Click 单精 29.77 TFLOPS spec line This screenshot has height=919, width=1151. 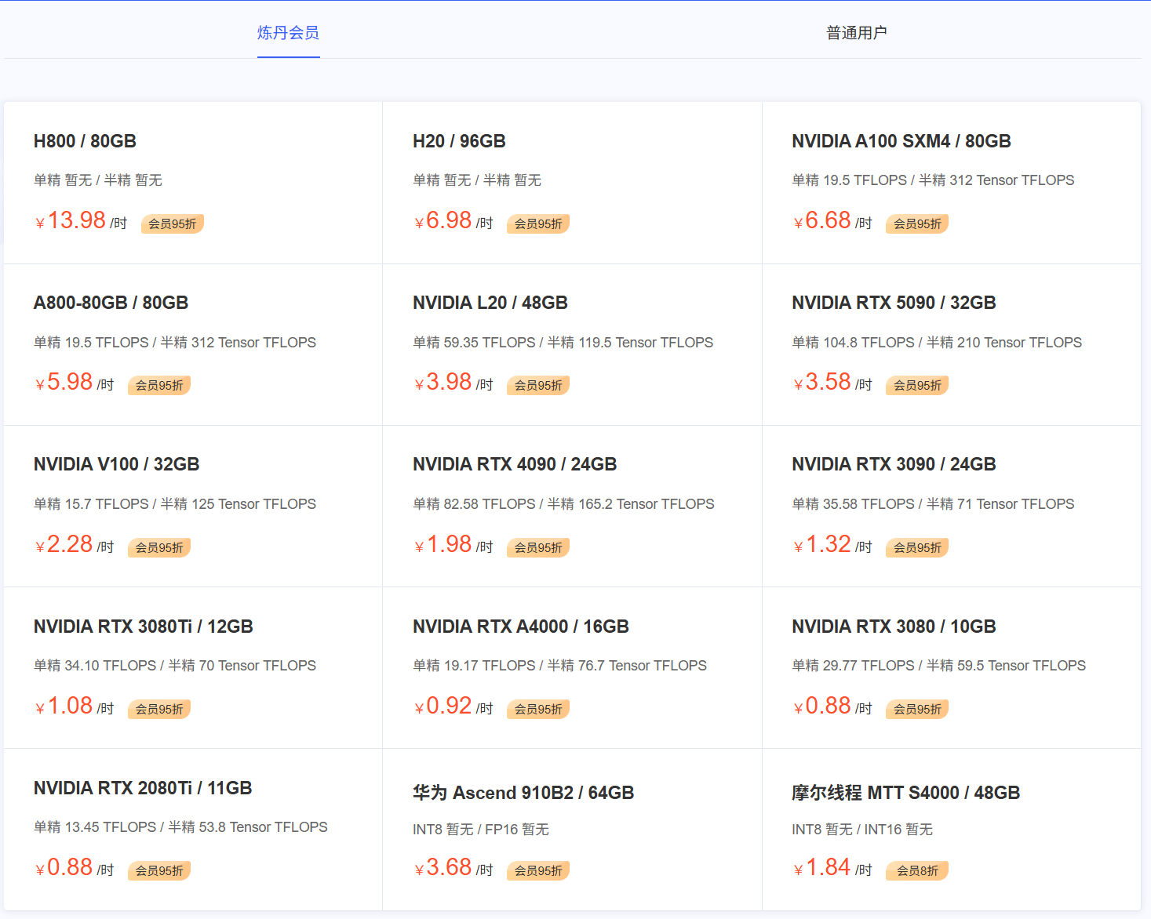(x=939, y=666)
